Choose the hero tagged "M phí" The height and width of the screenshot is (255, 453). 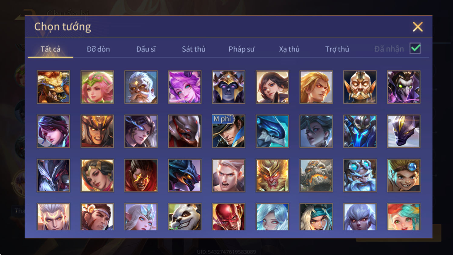click(x=229, y=131)
